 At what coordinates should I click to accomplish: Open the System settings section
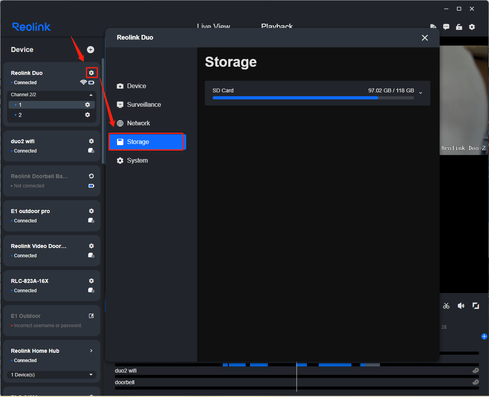point(147,161)
